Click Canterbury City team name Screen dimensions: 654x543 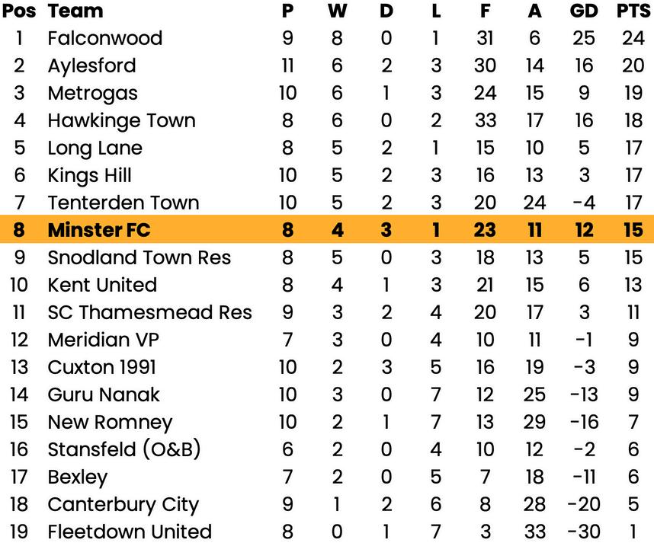(x=123, y=504)
